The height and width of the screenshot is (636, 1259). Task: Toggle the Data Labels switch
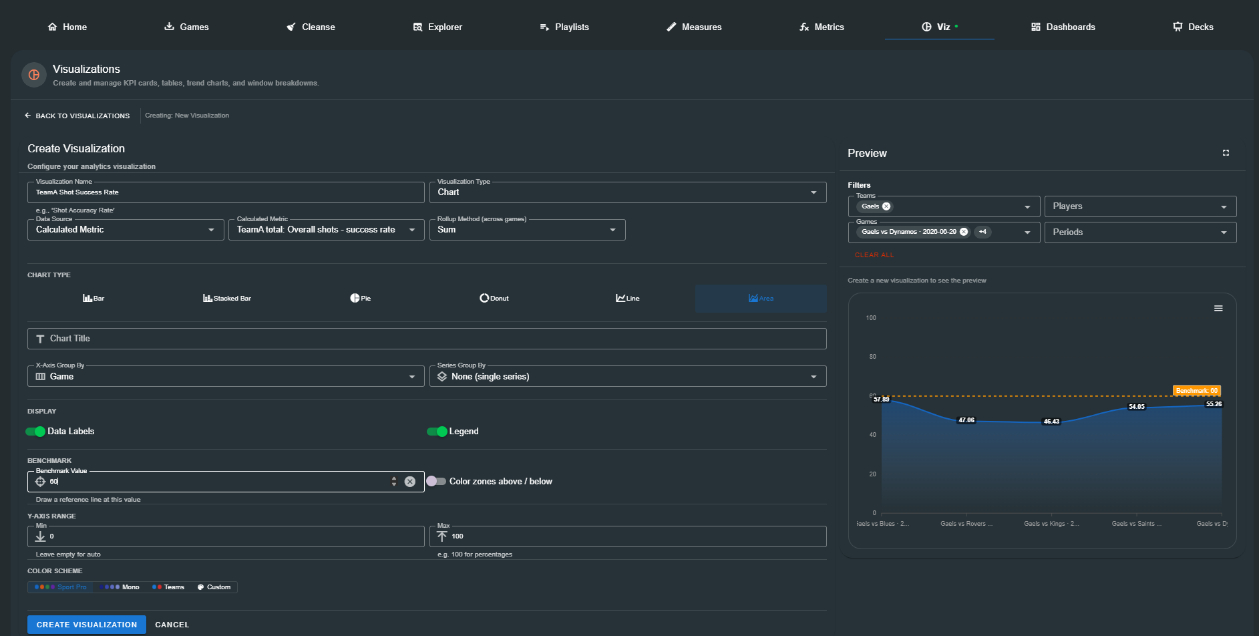point(35,432)
